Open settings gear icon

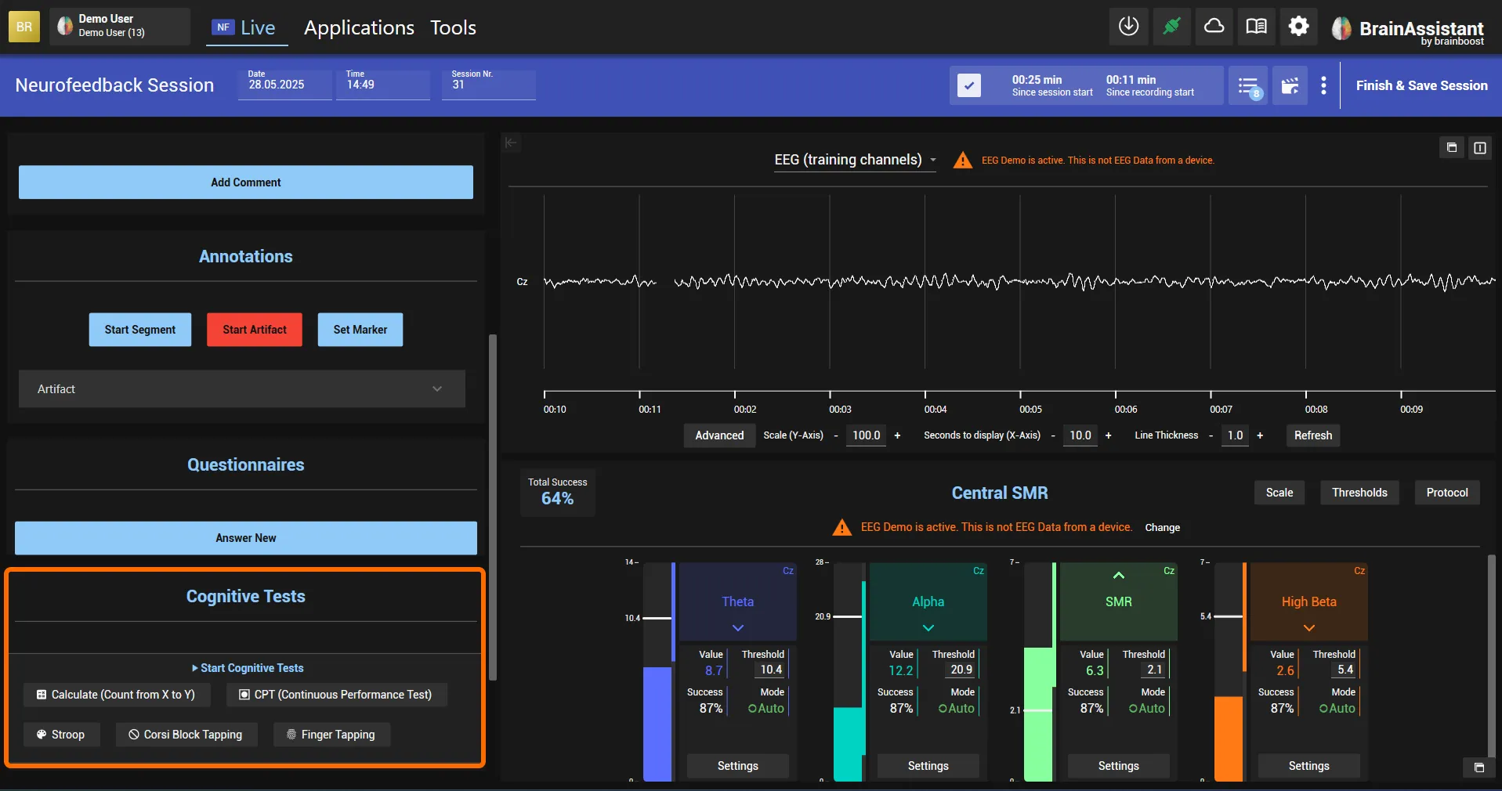click(x=1298, y=27)
